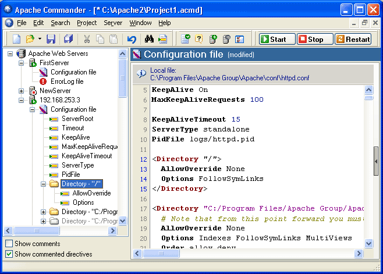This screenshot has height=274, width=383.
Task: Click the Paste clipboard icon
Action: pyautogui.click(x=114, y=39)
